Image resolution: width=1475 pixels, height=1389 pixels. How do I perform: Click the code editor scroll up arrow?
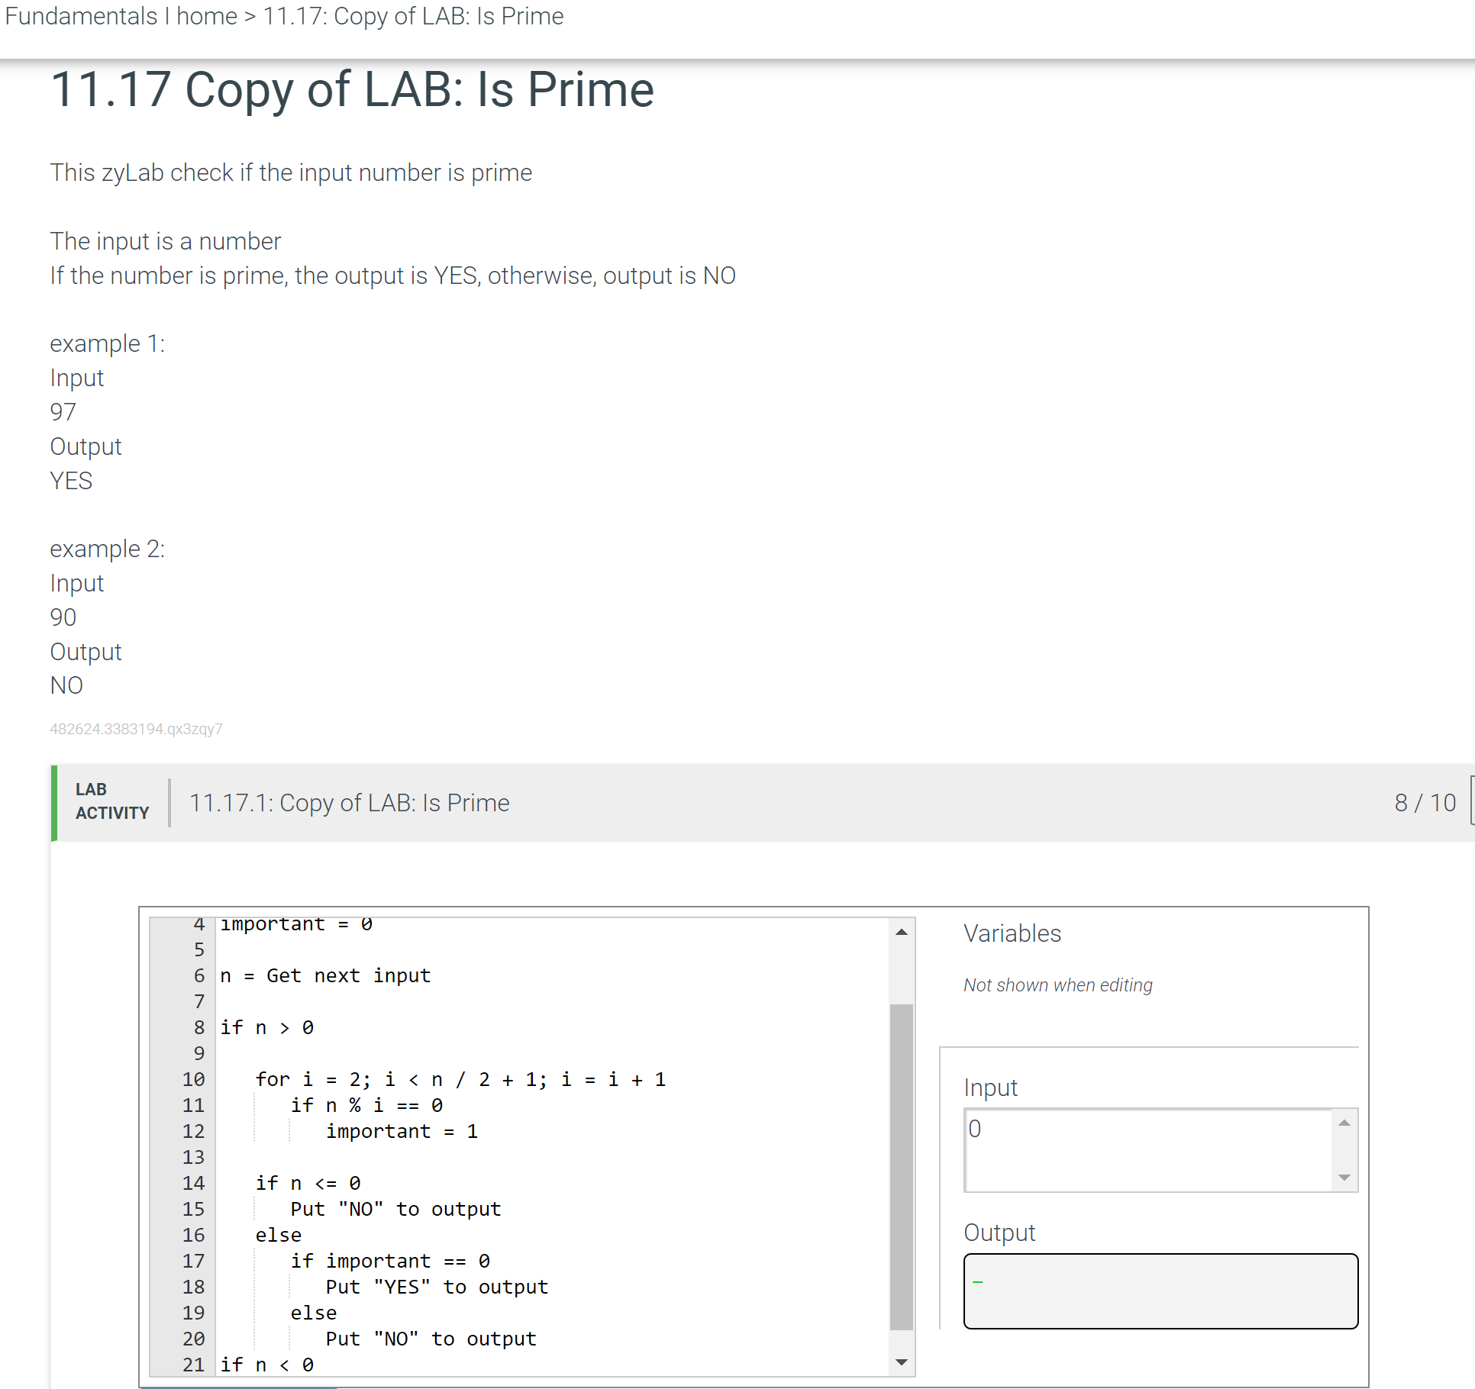pyautogui.click(x=902, y=932)
